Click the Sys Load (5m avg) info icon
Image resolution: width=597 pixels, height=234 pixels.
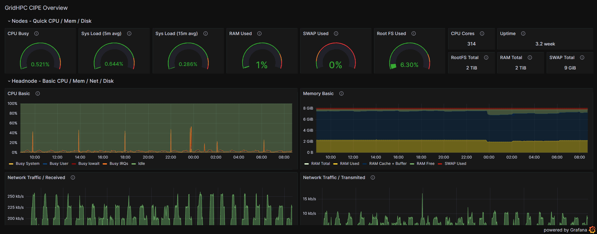click(x=129, y=33)
